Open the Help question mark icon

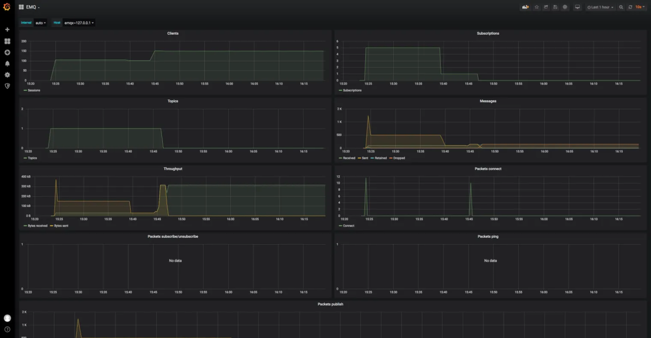(x=7, y=329)
